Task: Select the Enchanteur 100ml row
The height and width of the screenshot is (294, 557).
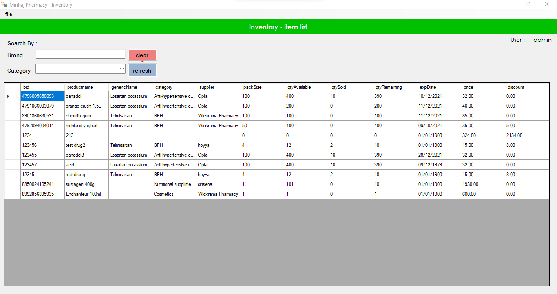Action: [86, 194]
